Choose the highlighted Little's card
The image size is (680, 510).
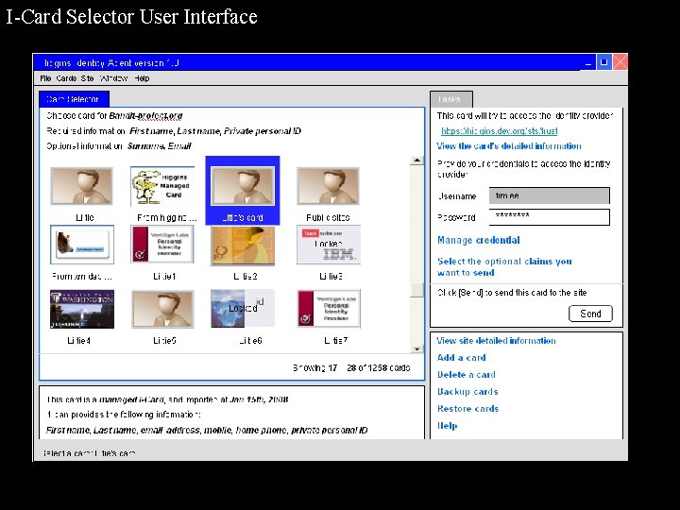click(243, 190)
